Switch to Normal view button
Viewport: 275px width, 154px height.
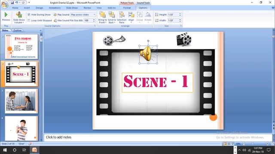[225, 144]
